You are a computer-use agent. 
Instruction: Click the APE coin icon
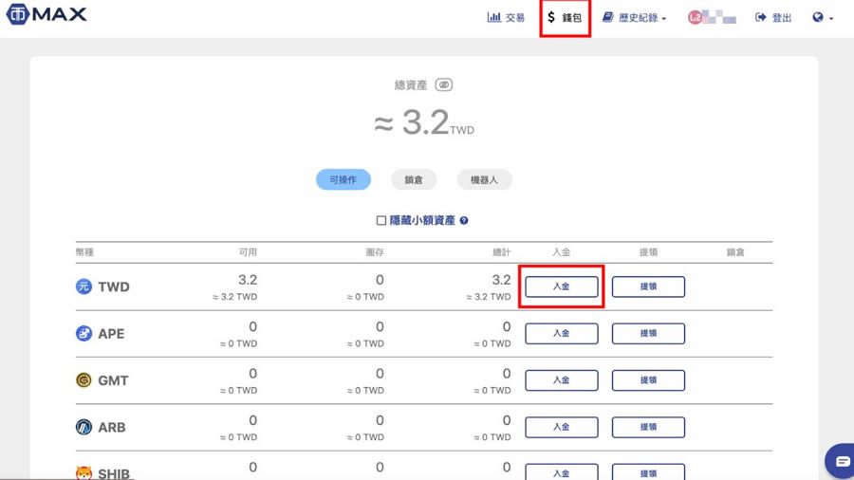(84, 334)
